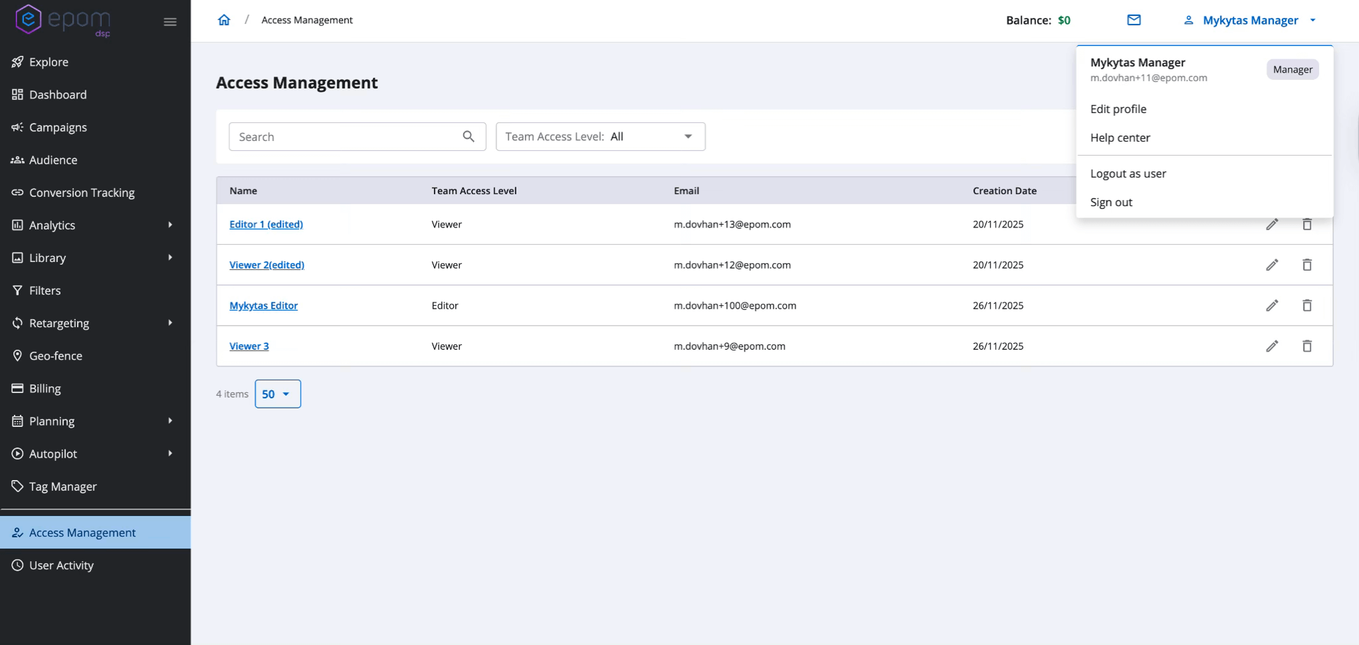Click Logout as user option
The height and width of the screenshot is (645, 1359).
point(1128,174)
